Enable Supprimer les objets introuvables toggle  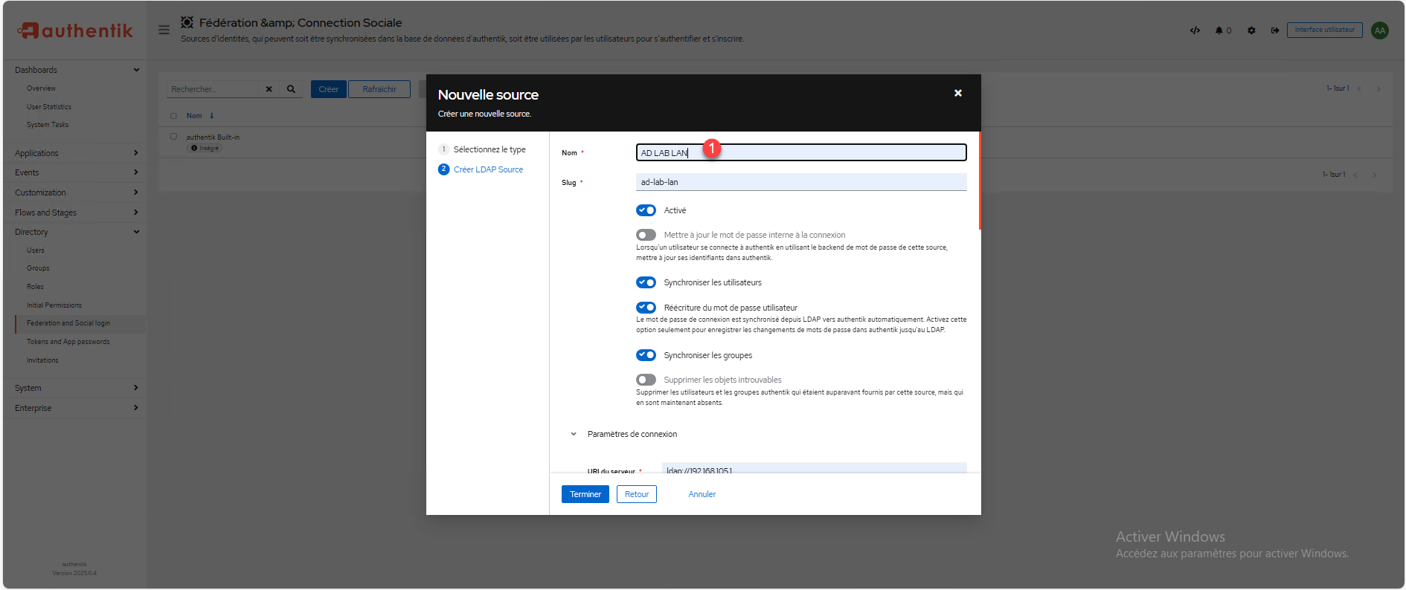646,380
